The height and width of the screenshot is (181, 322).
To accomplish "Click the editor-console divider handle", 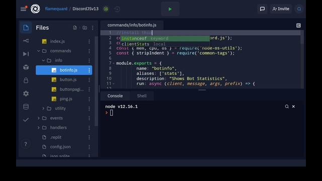I will [x=202, y=90].
